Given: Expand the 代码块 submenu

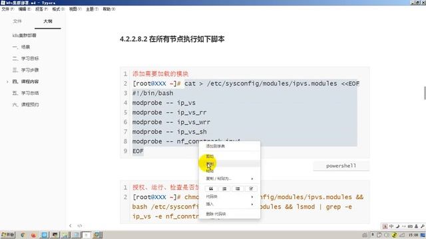Looking at the screenshot, I should coord(230,197).
